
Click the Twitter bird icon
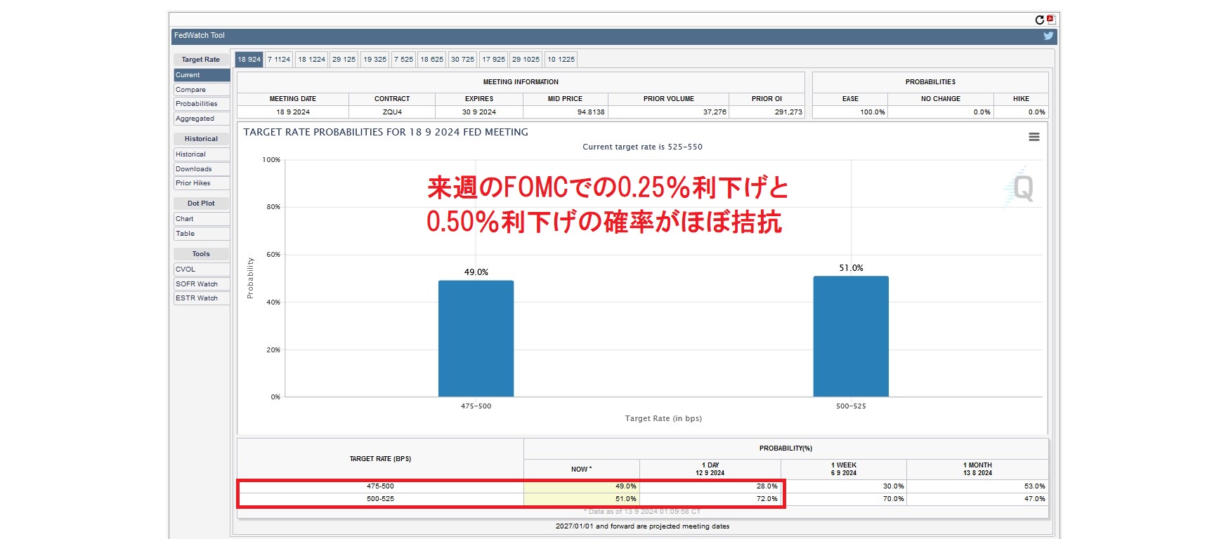(1048, 36)
